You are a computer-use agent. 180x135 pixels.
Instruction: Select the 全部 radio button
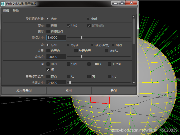(88, 19)
